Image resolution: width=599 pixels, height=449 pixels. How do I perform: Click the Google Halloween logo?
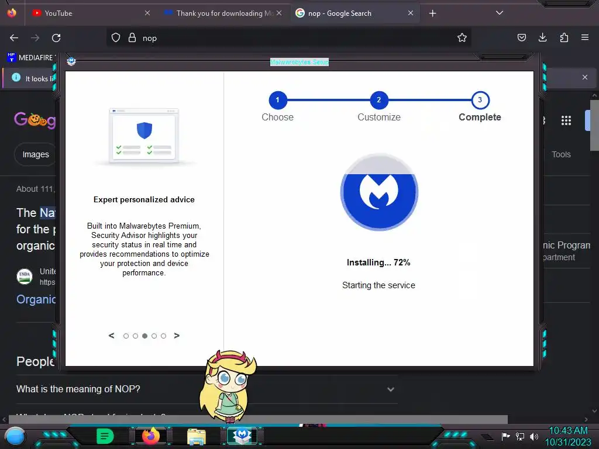point(35,120)
